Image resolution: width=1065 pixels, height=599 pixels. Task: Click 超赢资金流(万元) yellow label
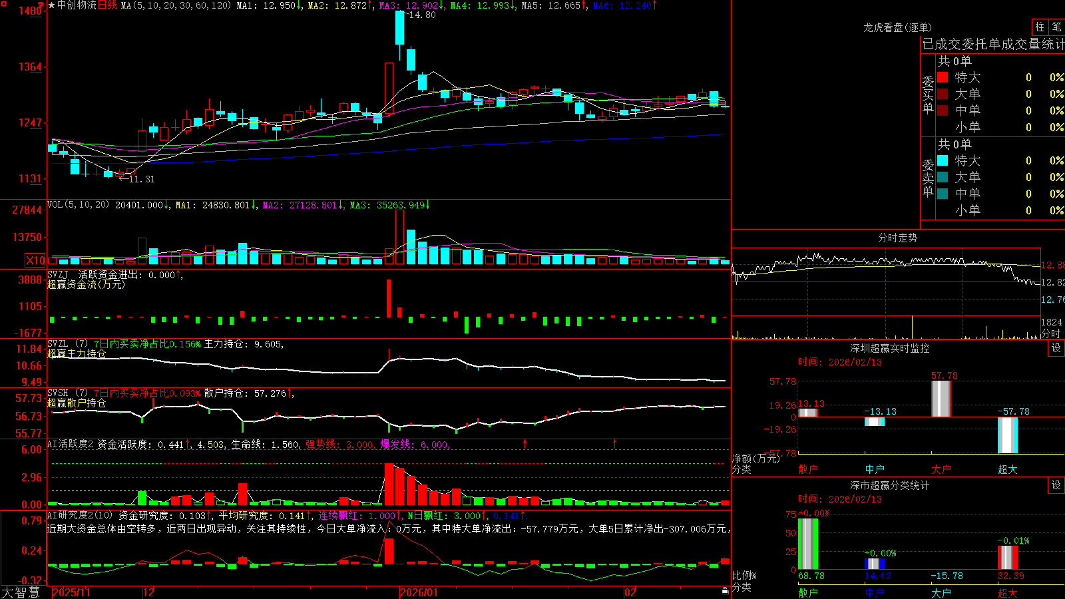click(x=86, y=284)
